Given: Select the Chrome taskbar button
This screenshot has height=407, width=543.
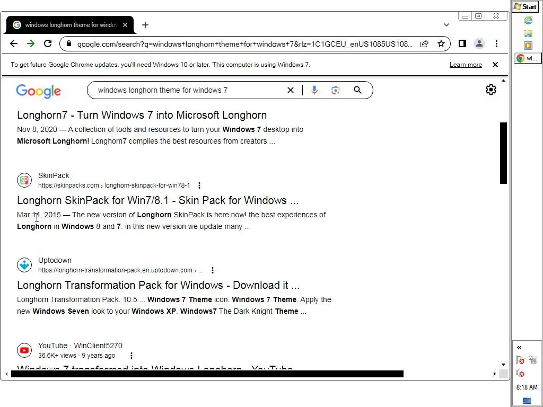Looking at the screenshot, I should (x=527, y=58).
